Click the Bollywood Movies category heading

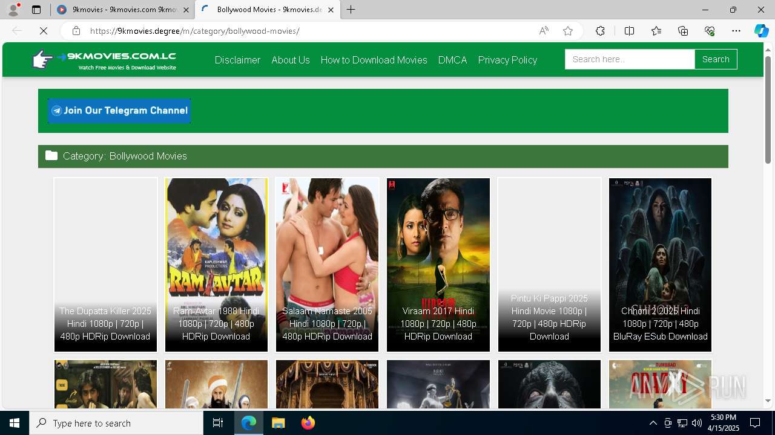(x=125, y=156)
